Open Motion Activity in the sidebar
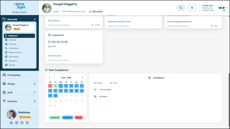Viewport: 230px width, 129px height. (19, 52)
